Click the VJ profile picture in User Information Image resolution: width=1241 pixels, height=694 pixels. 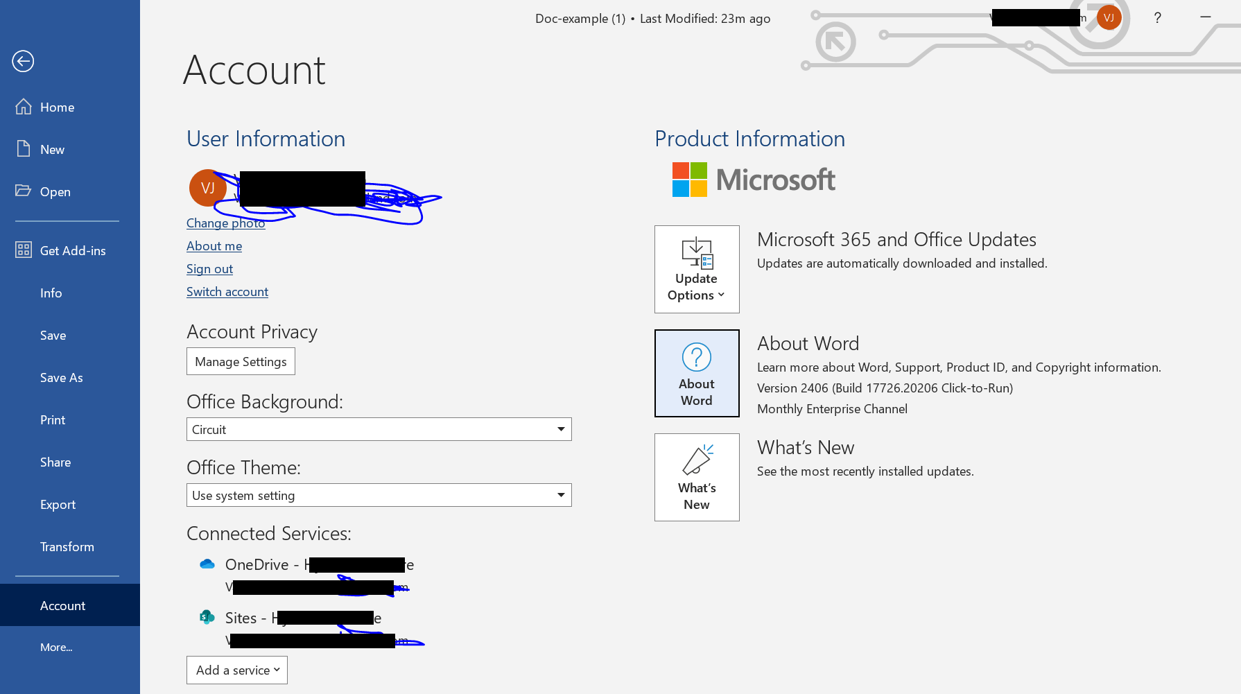[207, 188]
